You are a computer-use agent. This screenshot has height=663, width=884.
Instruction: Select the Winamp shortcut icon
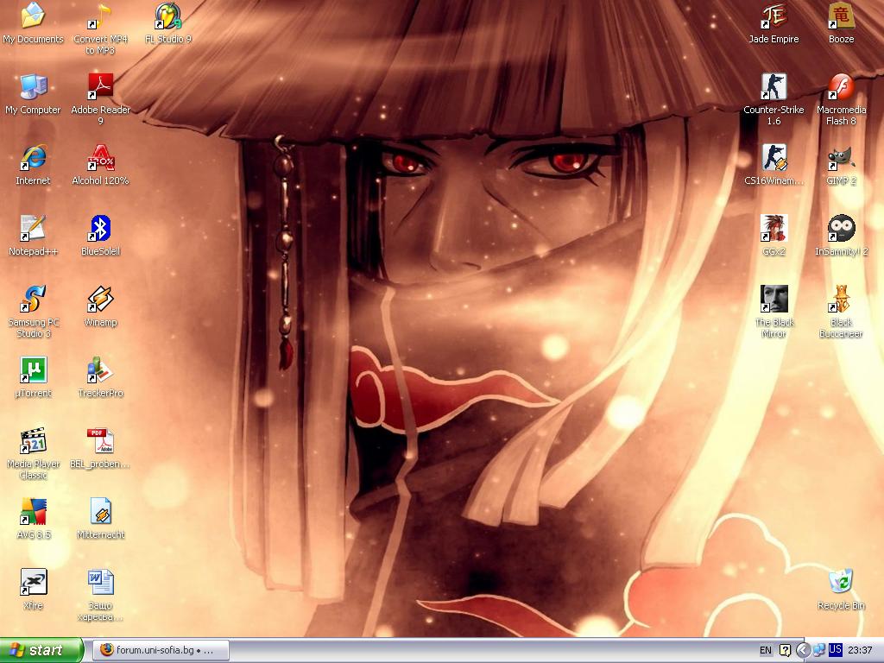100,300
